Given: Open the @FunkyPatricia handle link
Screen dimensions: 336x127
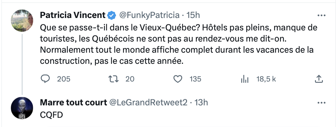Looking at the screenshot, I should click(149, 15).
